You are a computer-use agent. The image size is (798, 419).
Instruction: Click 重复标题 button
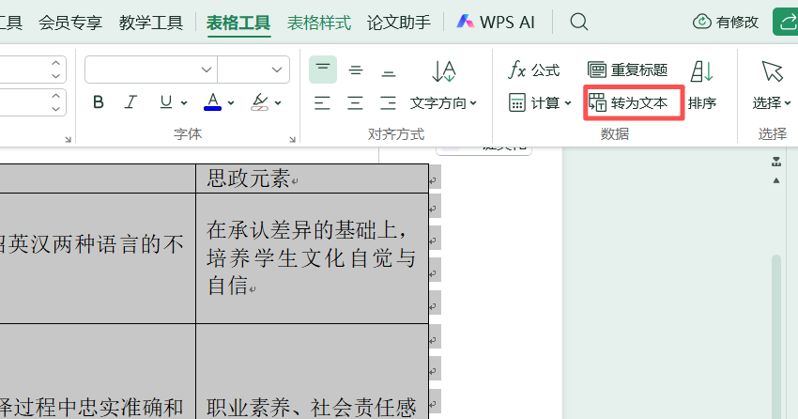coord(627,70)
